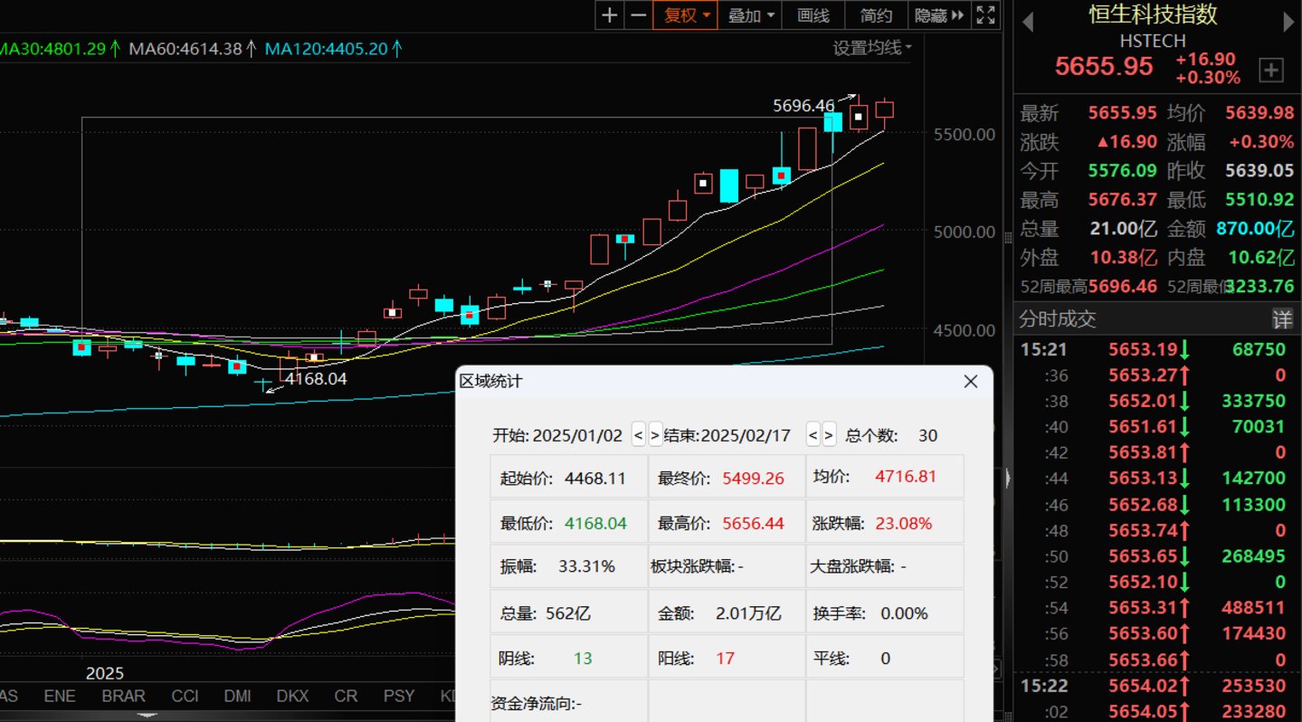Image resolution: width=1302 pixels, height=722 pixels.
Task: Select the BRAR indicator tab
Action: [123, 696]
